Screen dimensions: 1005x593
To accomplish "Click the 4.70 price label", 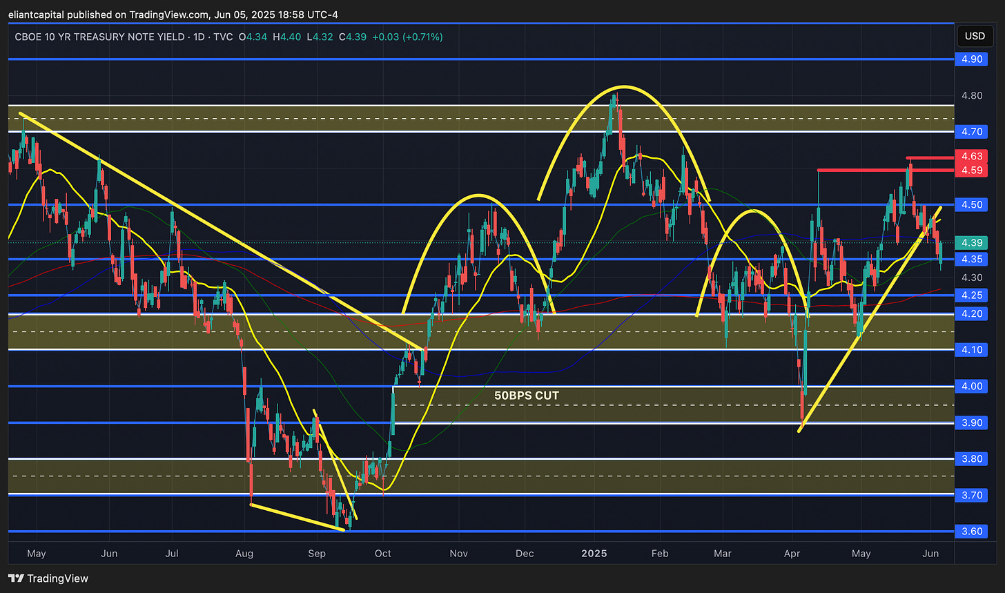I will pos(972,130).
